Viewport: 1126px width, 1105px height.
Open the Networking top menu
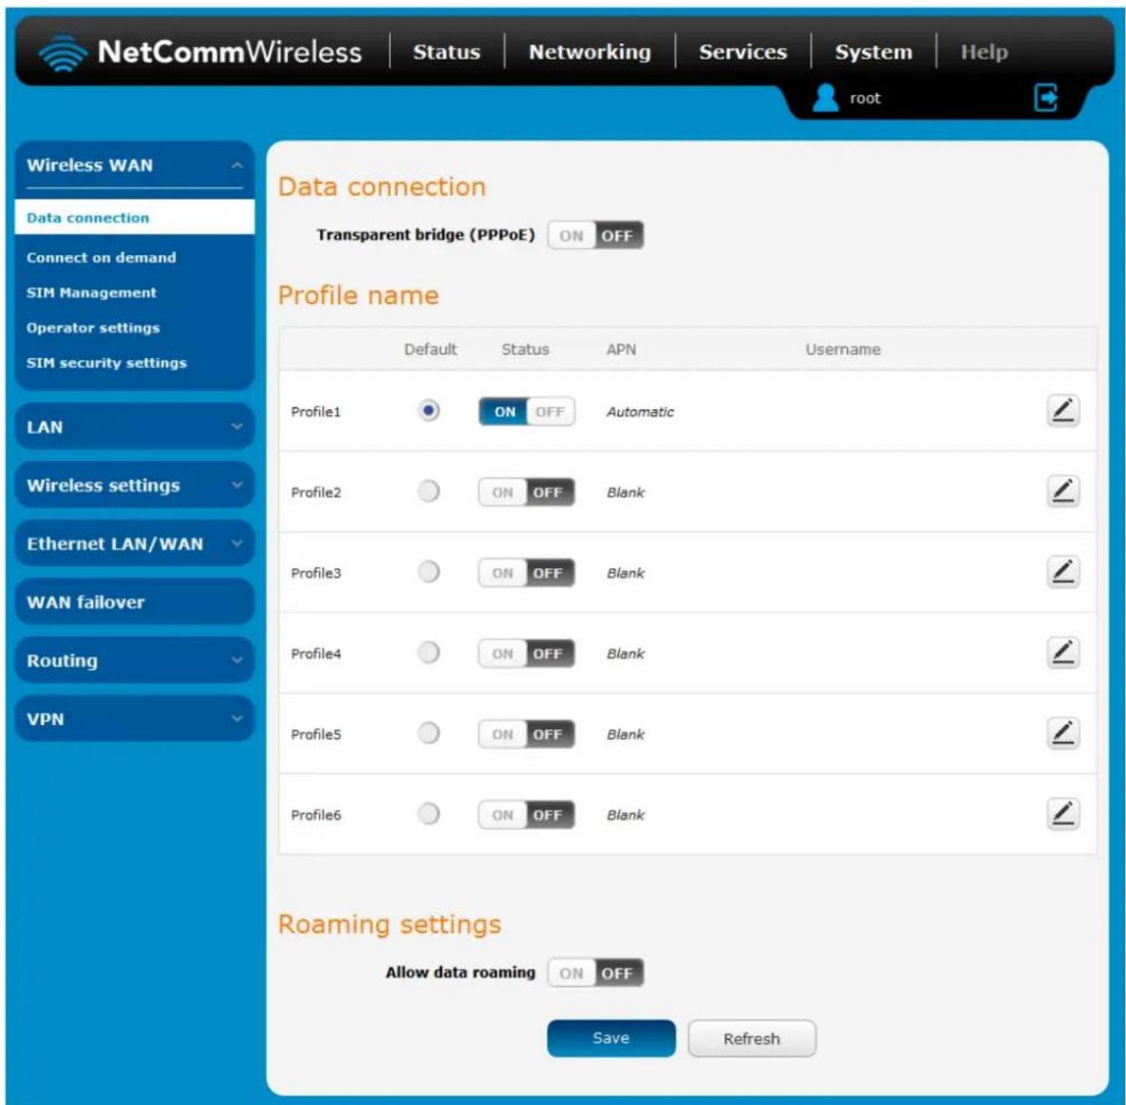click(x=589, y=52)
